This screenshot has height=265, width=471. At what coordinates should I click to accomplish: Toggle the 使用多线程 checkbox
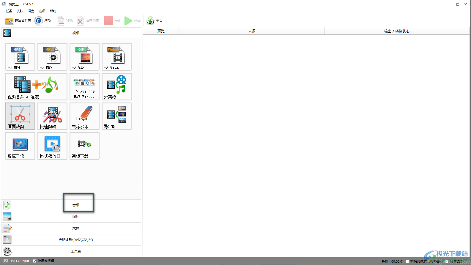click(x=35, y=261)
